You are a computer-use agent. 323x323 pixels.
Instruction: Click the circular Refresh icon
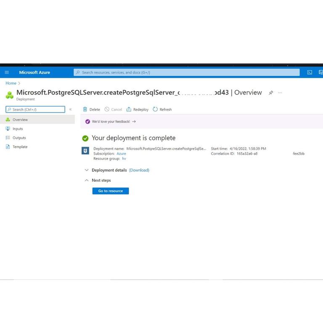coord(155,109)
